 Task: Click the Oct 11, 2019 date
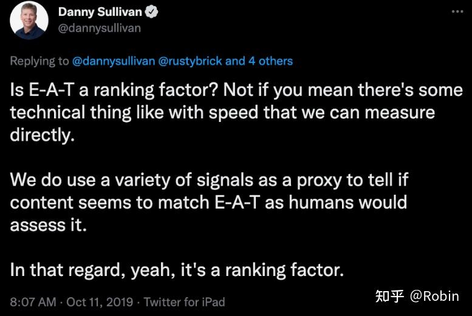click(100, 302)
